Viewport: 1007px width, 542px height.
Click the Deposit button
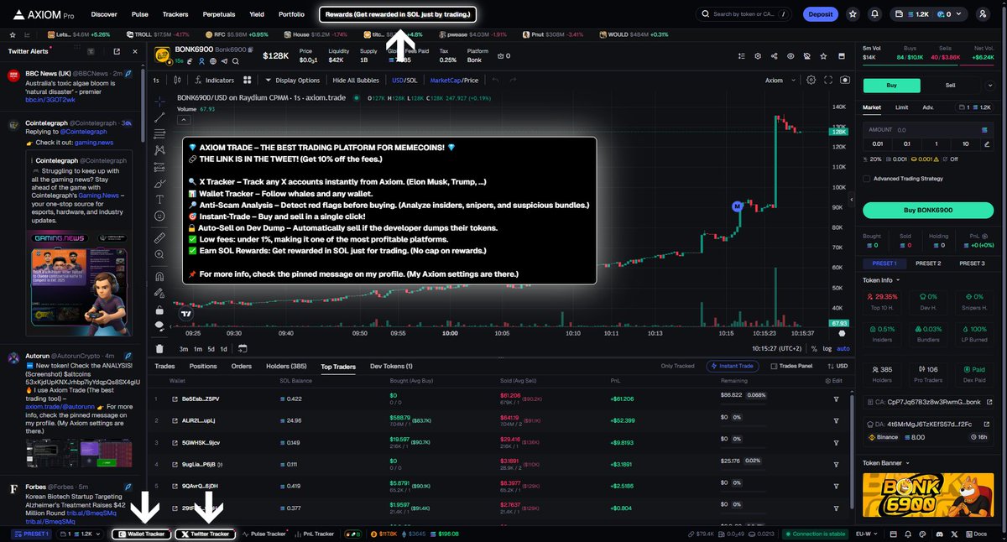820,14
